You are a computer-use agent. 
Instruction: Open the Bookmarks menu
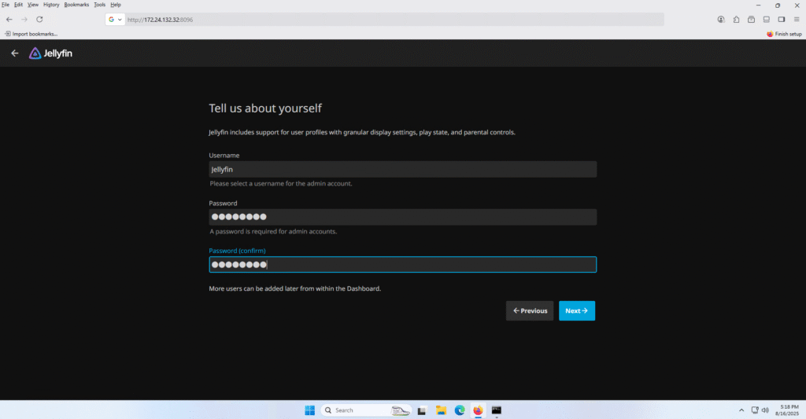tap(76, 5)
